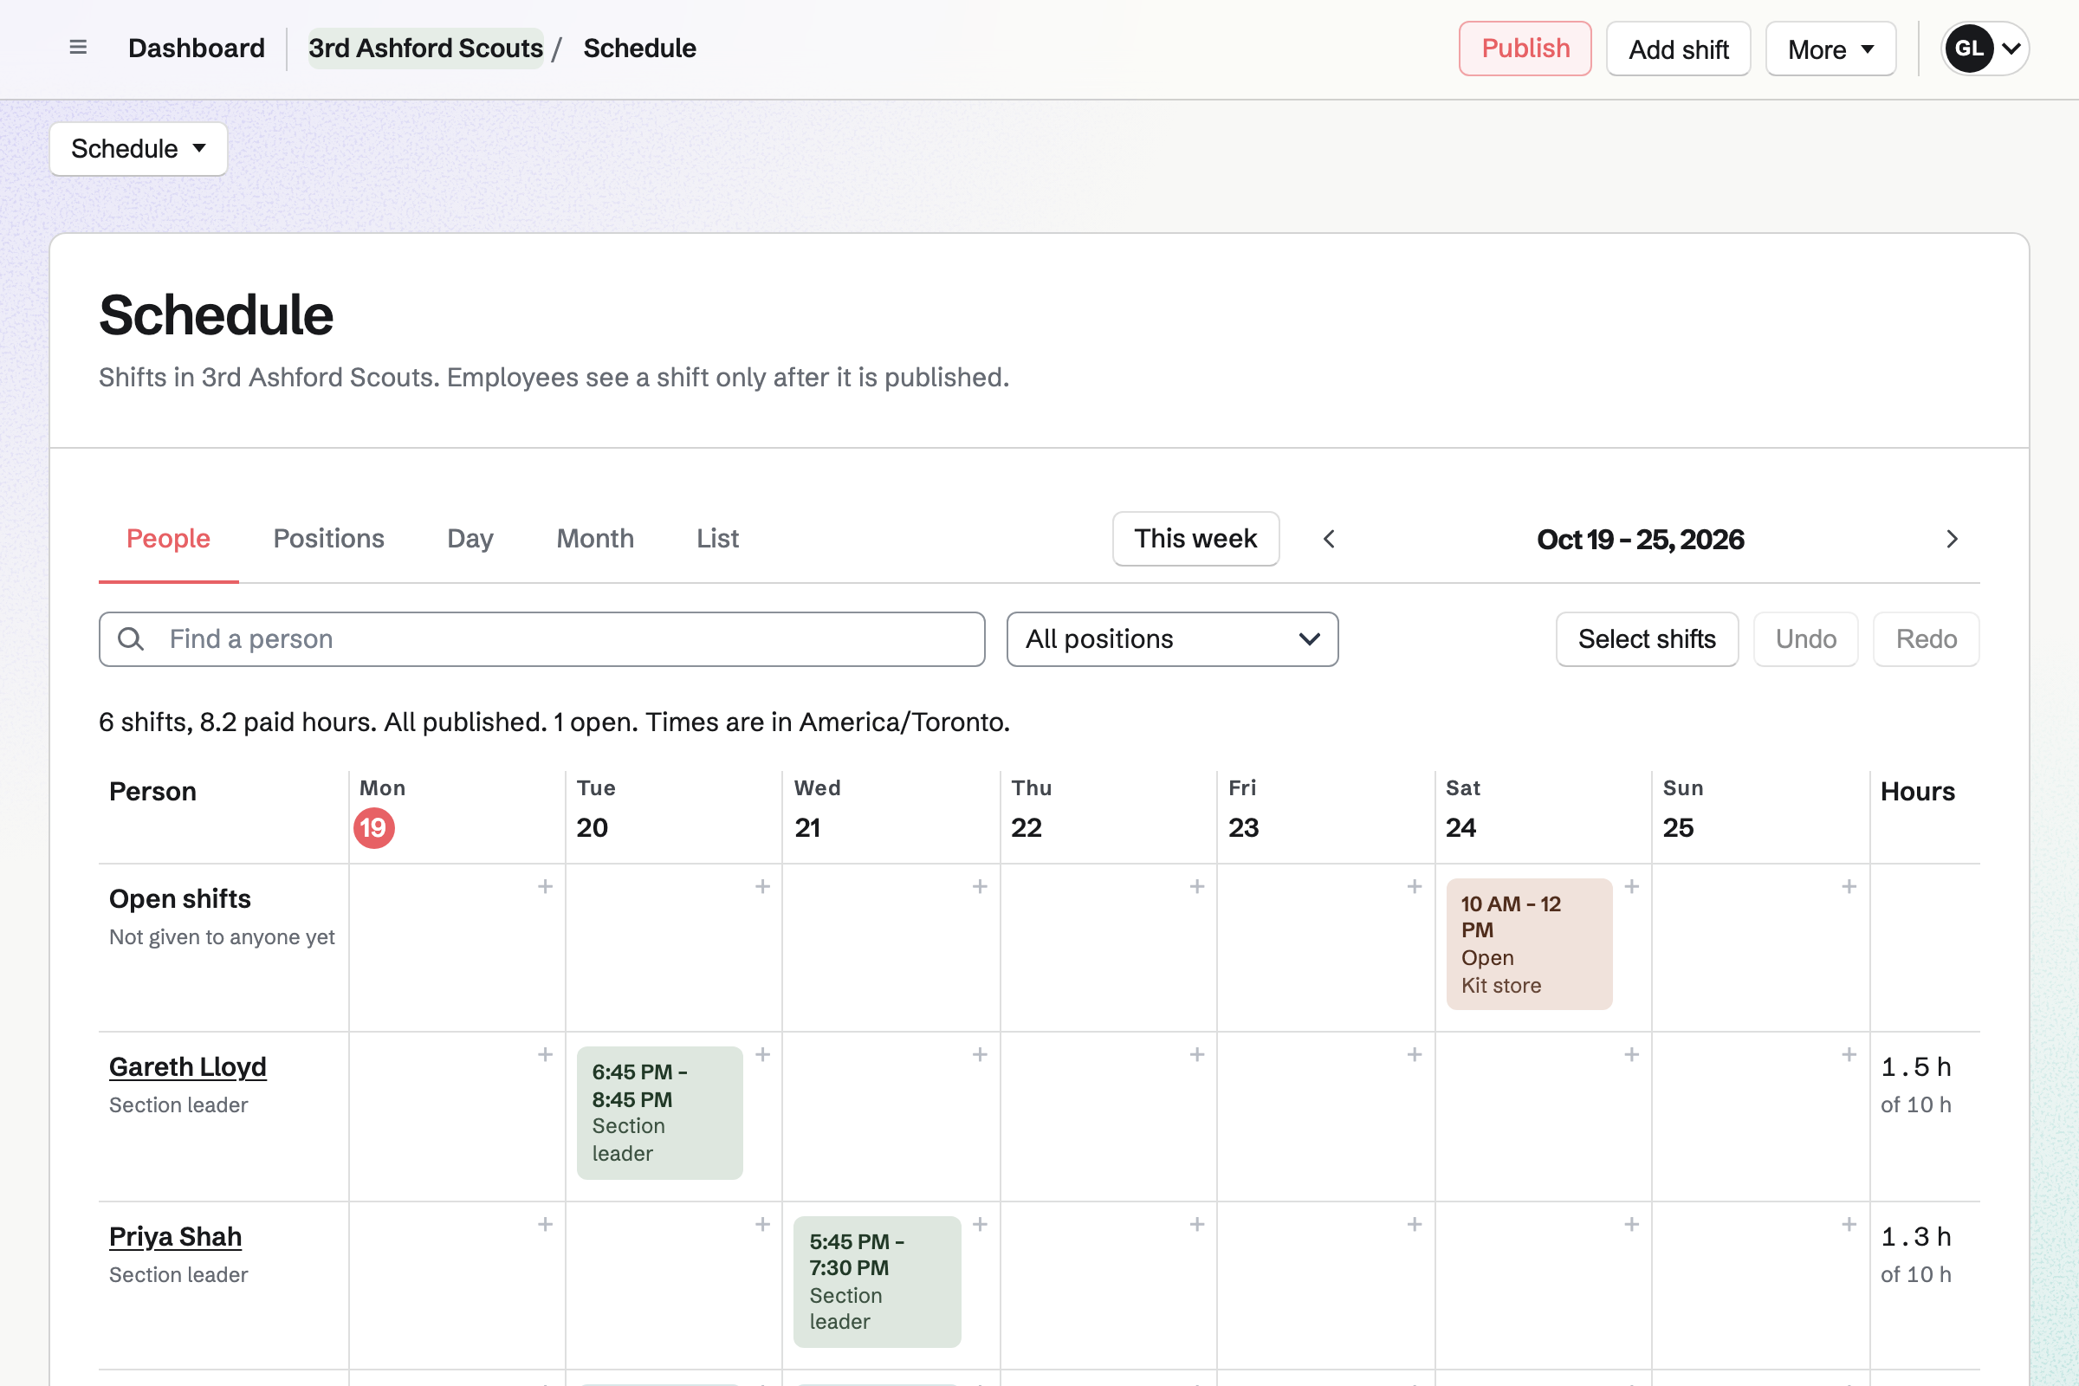Screen dimensions: 2079x1386
Task: Switch to the Month tab
Action: (x=595, y=538)
